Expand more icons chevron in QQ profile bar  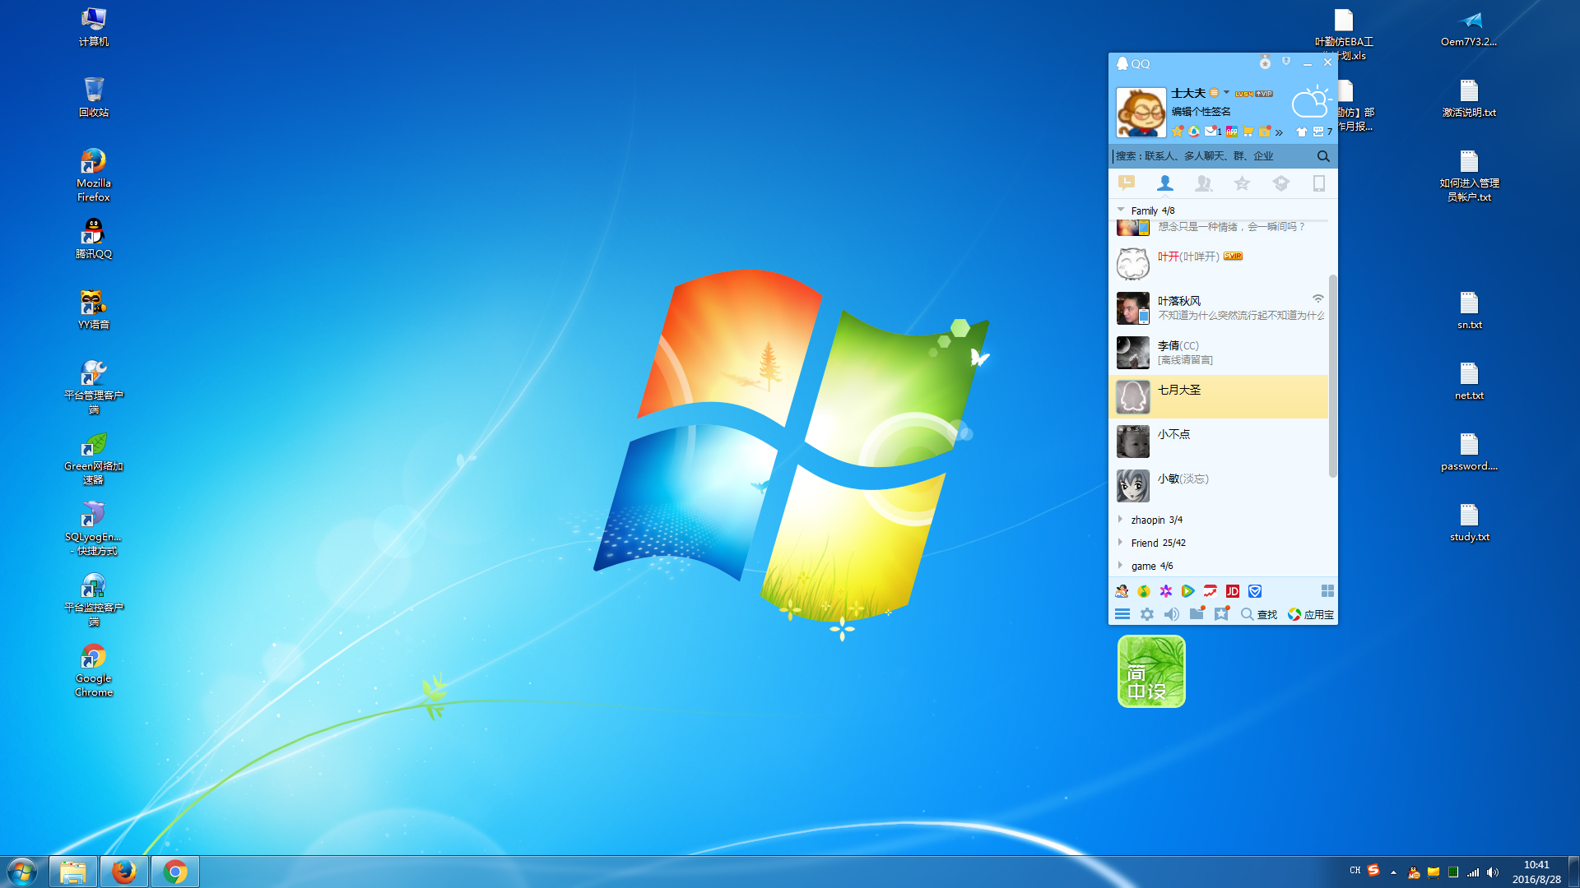pos(1279,132)
